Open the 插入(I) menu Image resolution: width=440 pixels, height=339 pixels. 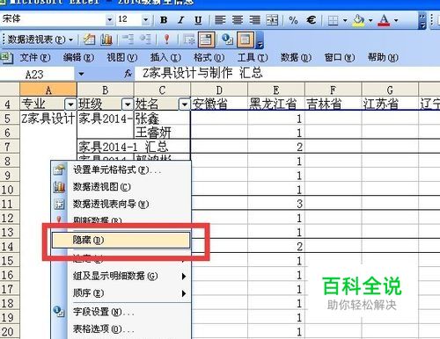[165, 57]
